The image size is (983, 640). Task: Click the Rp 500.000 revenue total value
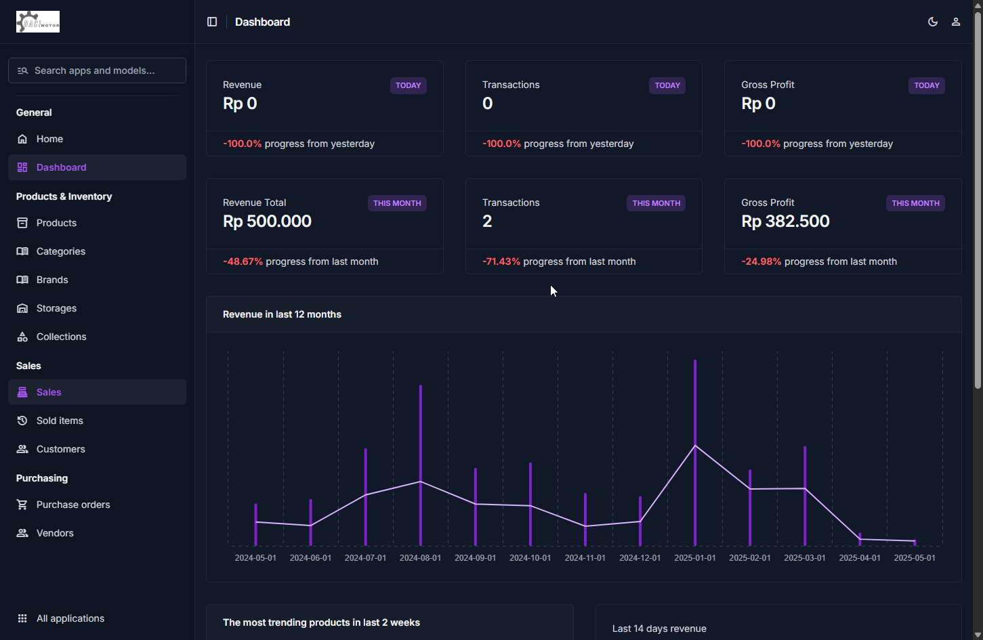pos(267,221)
